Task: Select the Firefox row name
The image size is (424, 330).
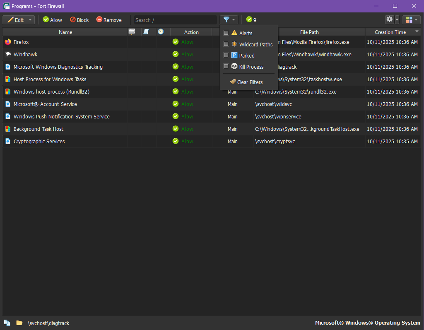Action: (21, 42)
